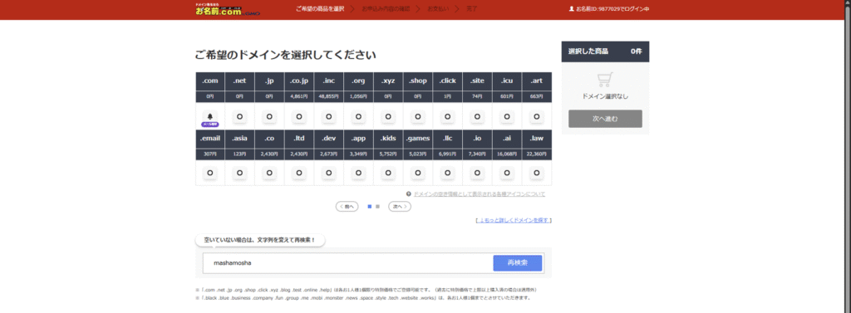Click the first blue pagination dot
Image resolution: width=851 pixels, height=313 pixels.
pos(370,207)
